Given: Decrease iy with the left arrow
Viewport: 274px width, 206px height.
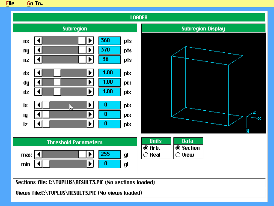Looking at the screenshot, I should click(x=39, y=115).
